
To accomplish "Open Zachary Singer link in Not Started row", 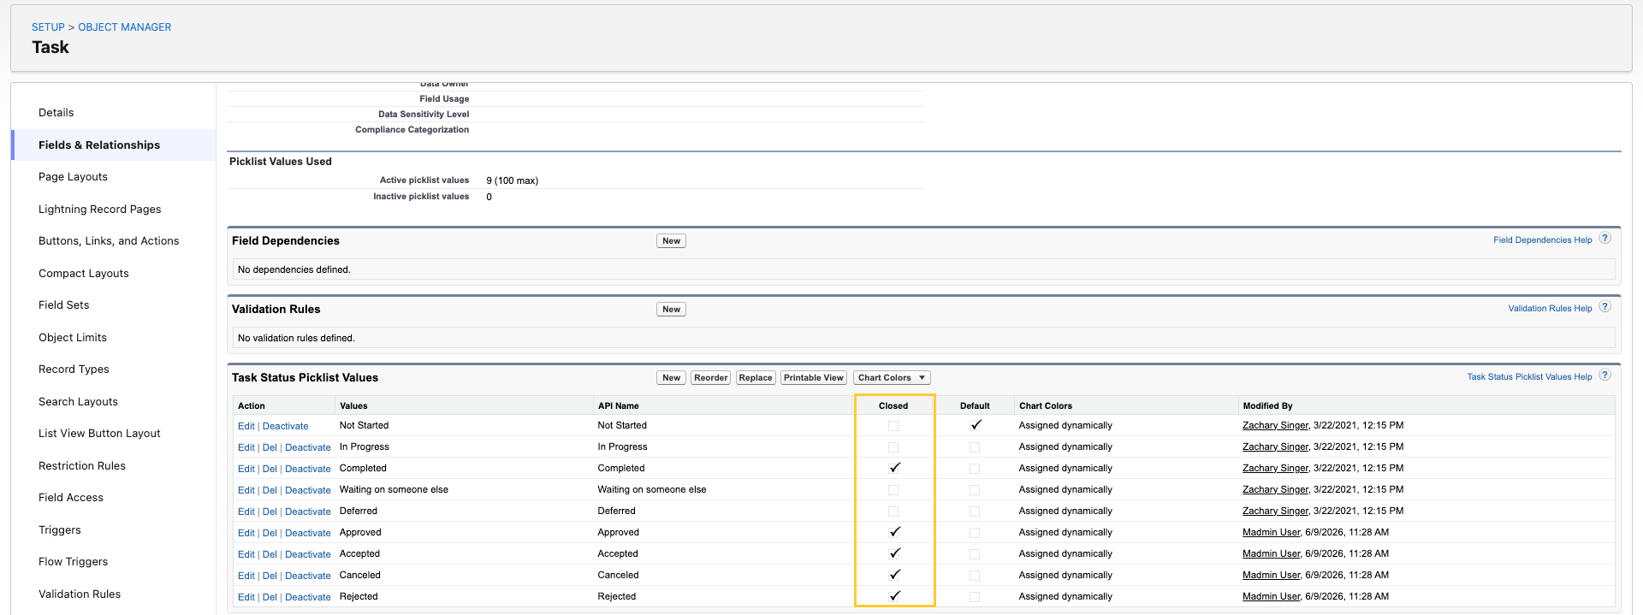I will [x=1275, y=425].
